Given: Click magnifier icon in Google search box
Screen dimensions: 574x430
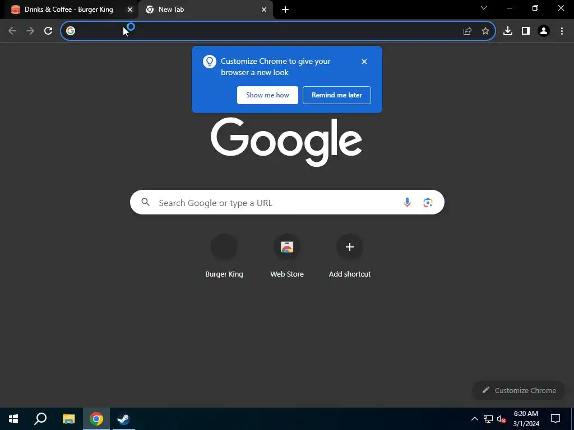Looking at the screenshot, I should point(145,202).
